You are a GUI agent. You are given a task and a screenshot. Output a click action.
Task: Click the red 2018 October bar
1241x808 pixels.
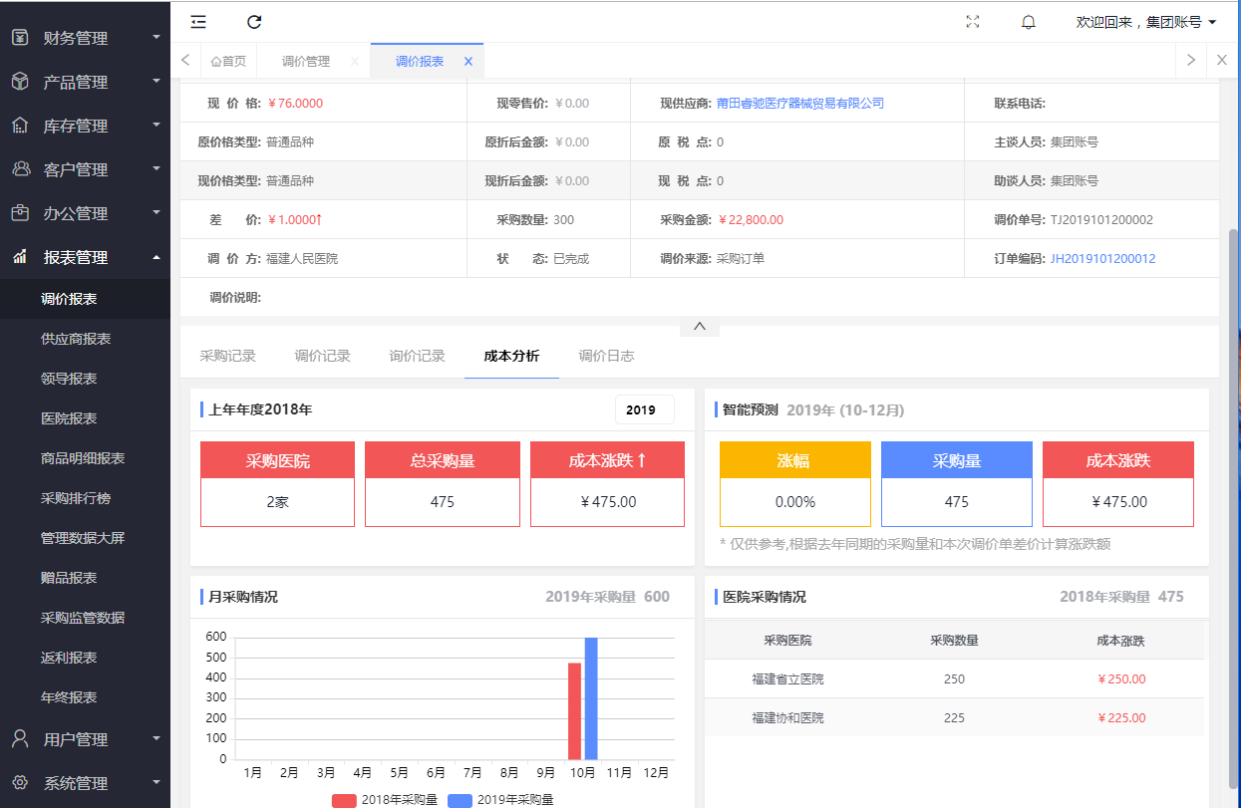[574, 710]
